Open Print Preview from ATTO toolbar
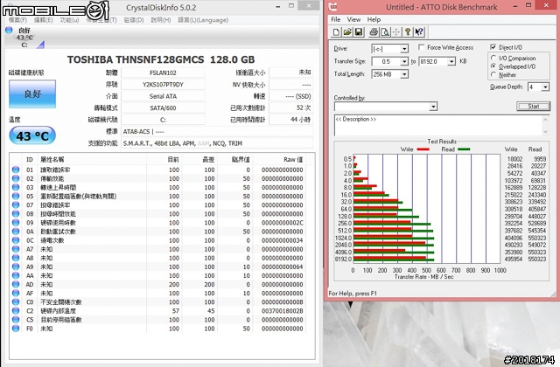560x367 pixels. pyautogui.click(x=385, y=32)
